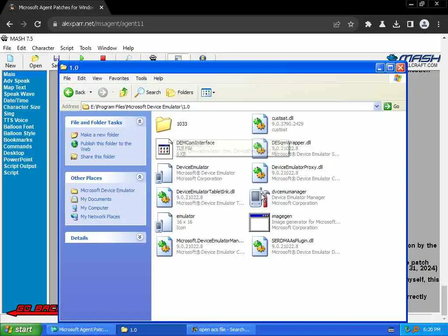This screenshot has width=448, height=336.
Task: Expand the Address bar dropdown arrow
Action: click(377, 106)
